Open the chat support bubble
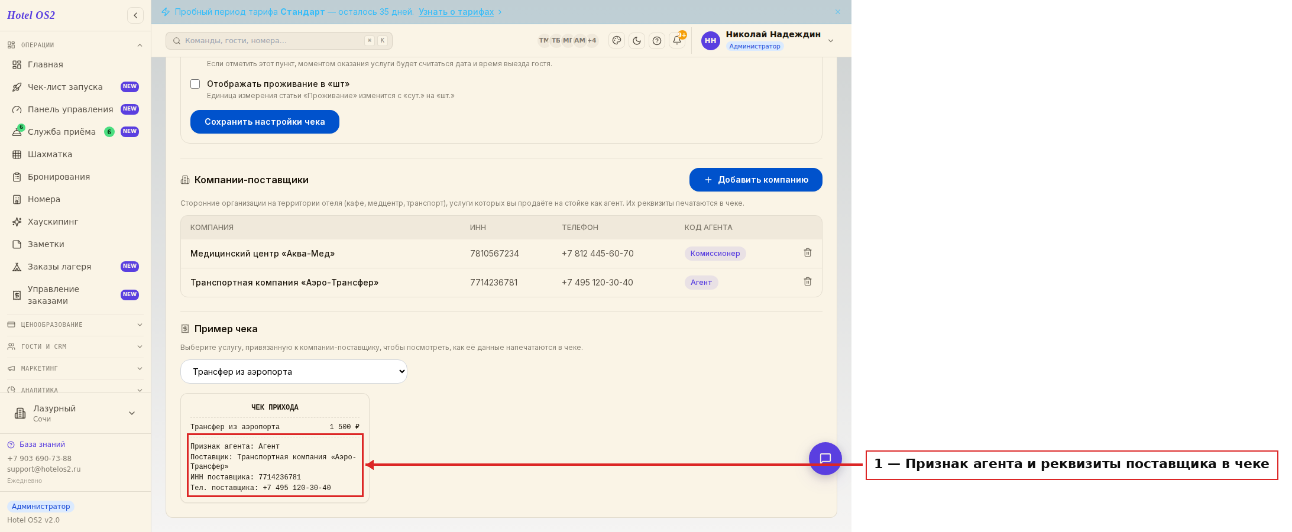 click(x=825, y=459)
